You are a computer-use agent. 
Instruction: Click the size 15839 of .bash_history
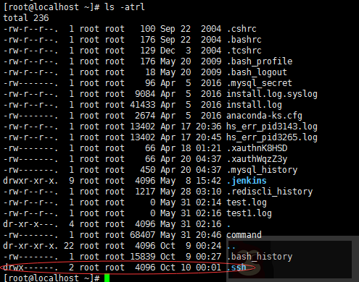[x=143, y=257]
